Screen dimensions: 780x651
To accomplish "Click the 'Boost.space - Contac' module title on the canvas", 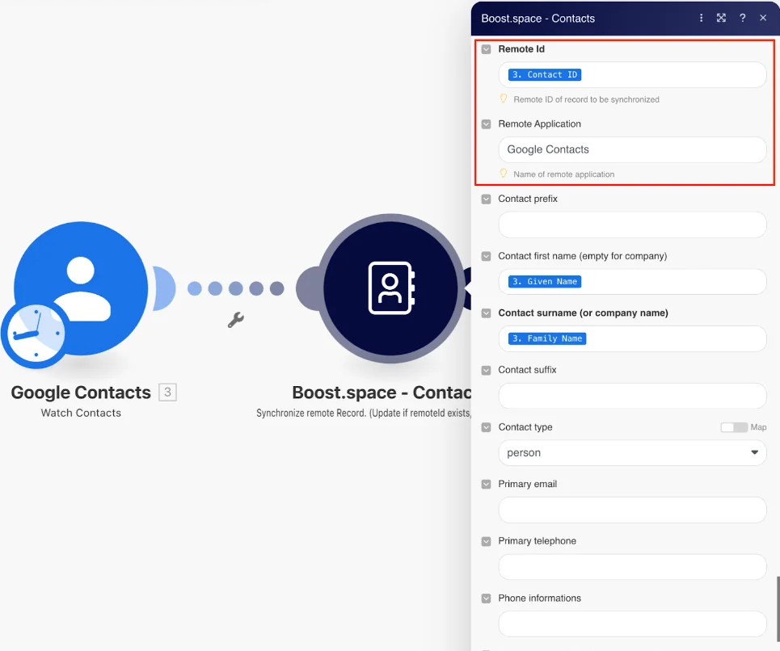I will [382, 392].
